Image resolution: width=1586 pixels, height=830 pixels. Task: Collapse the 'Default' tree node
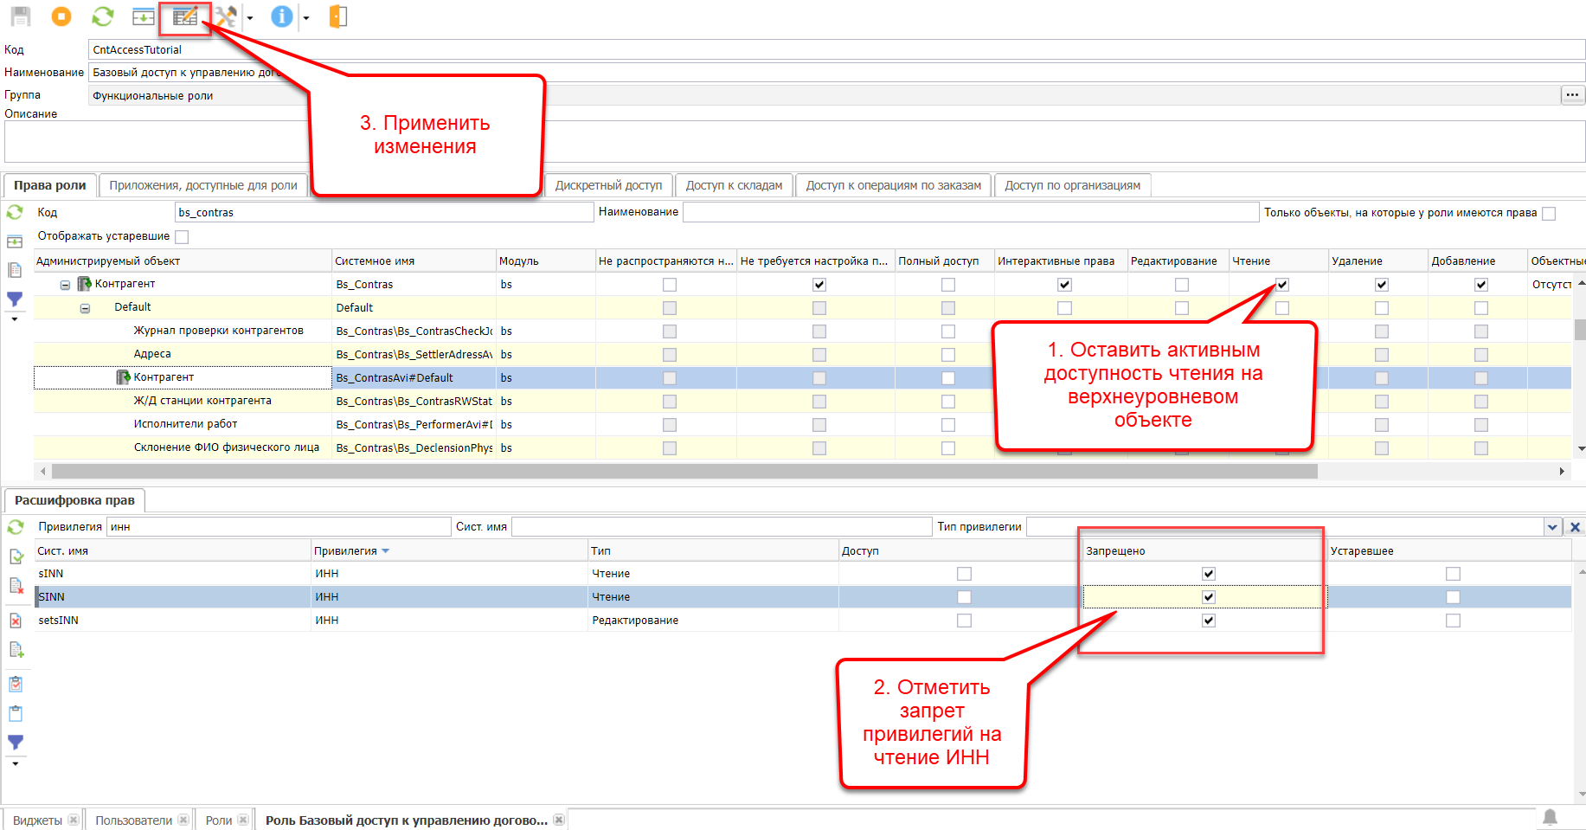tap(85, 308)
